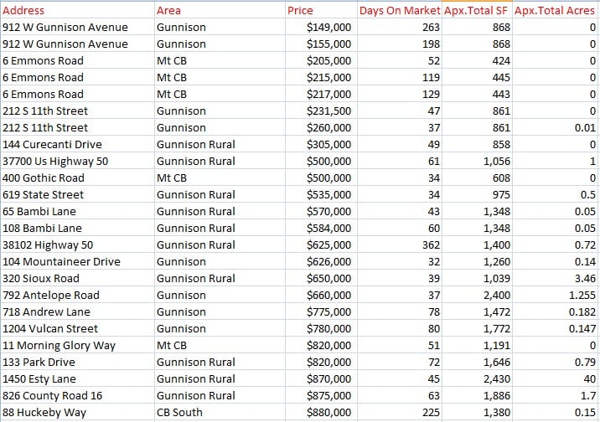The height and width of the screenshot is (422, 600).
Task: Select the 619 State Street cell
Action: pyautogui.click(x=77, y=194)
